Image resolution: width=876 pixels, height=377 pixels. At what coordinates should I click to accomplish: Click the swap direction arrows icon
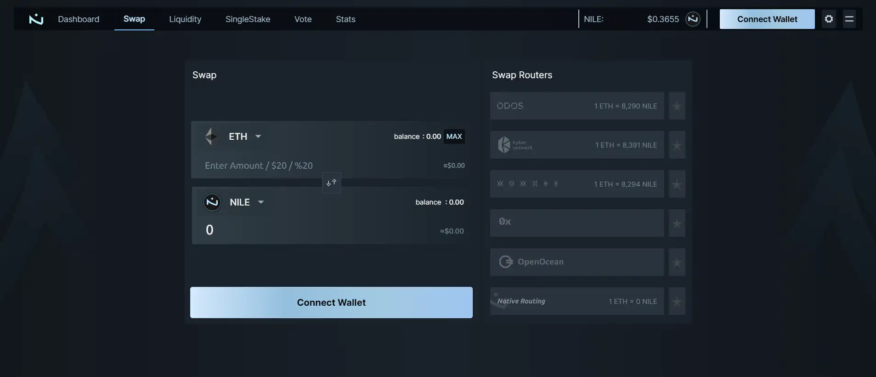tap(331, 183)
